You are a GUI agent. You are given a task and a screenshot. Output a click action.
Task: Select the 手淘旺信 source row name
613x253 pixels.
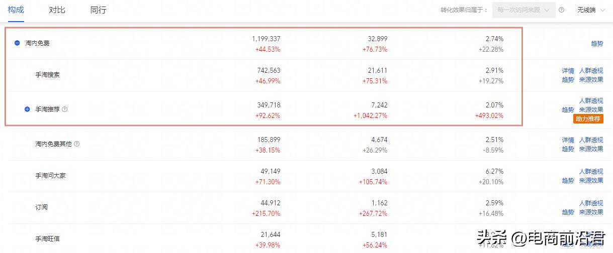47,238
